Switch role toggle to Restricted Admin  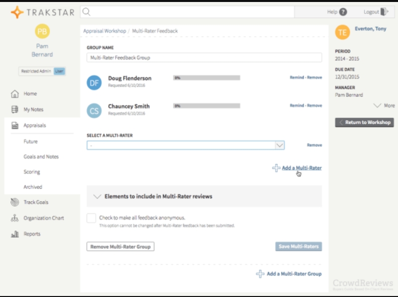tap(36, 71)
